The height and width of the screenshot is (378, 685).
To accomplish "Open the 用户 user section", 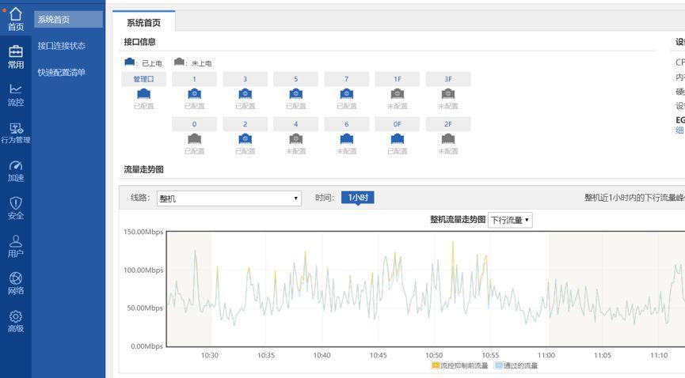I will [16, 247].
